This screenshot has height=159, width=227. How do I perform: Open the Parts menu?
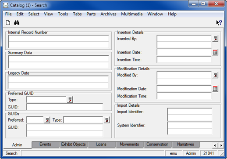[91, 14]
